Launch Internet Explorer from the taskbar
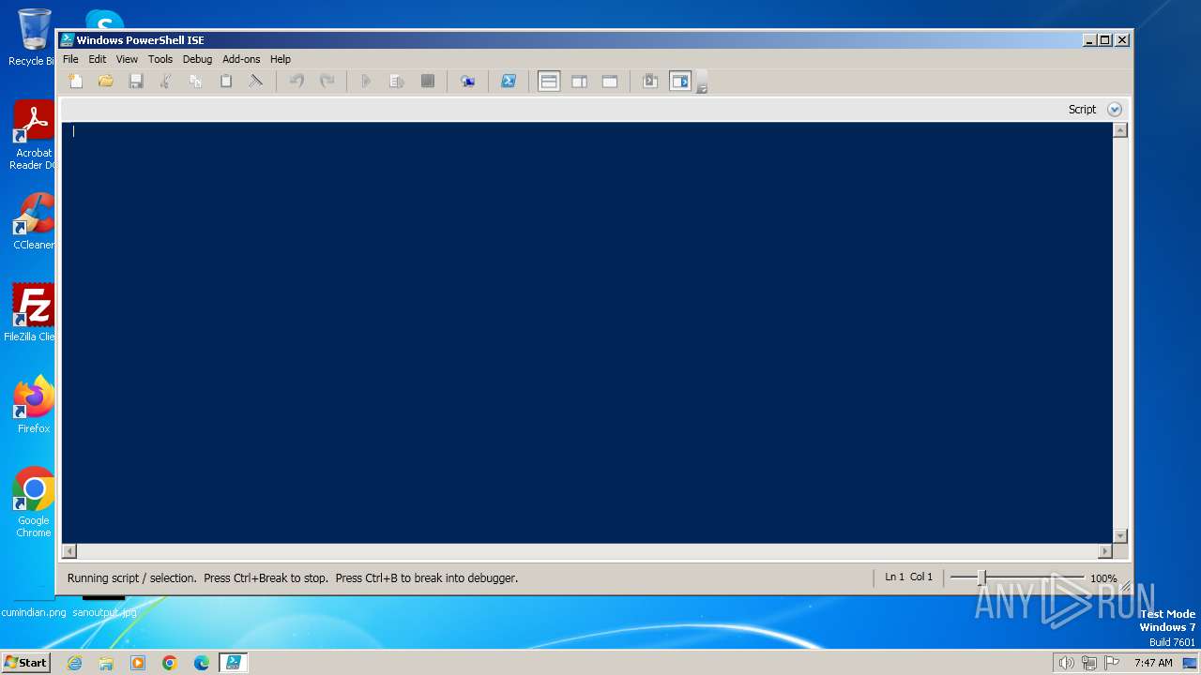Viewport: 1201px width, 675px height. click(x=74, y=663)
